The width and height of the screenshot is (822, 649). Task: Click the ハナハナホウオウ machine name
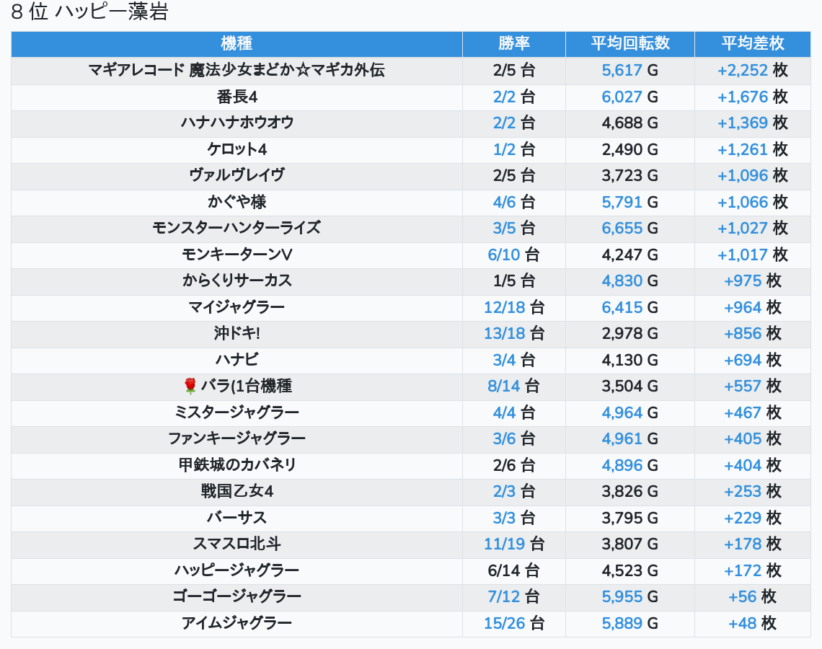[237, 123]
